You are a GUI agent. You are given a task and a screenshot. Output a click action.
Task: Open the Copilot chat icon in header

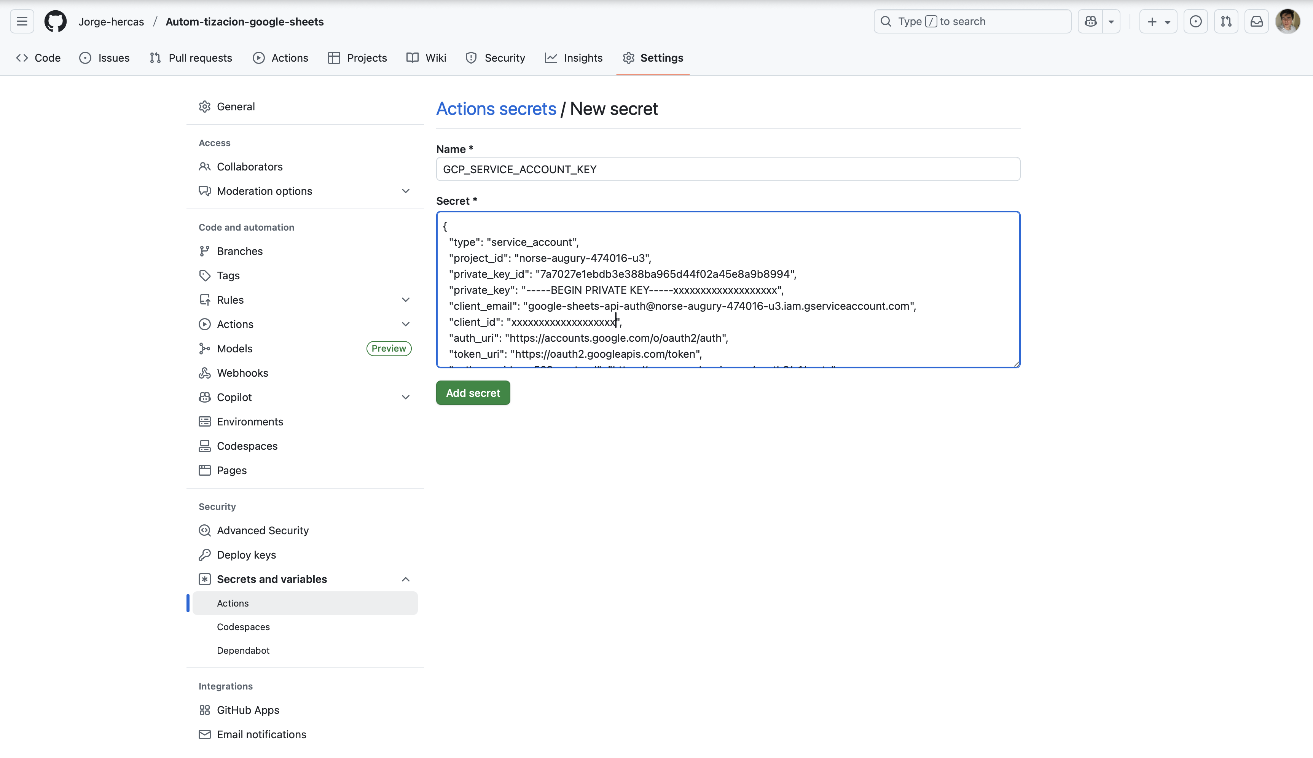pyautogui.click(x=1090, y=21)
